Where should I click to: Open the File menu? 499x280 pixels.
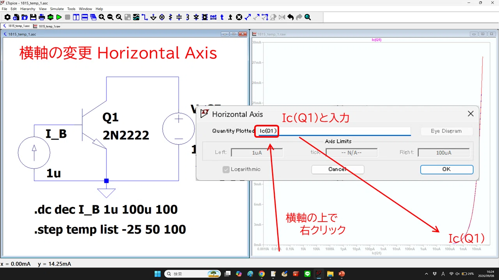(x=4, y=9)
